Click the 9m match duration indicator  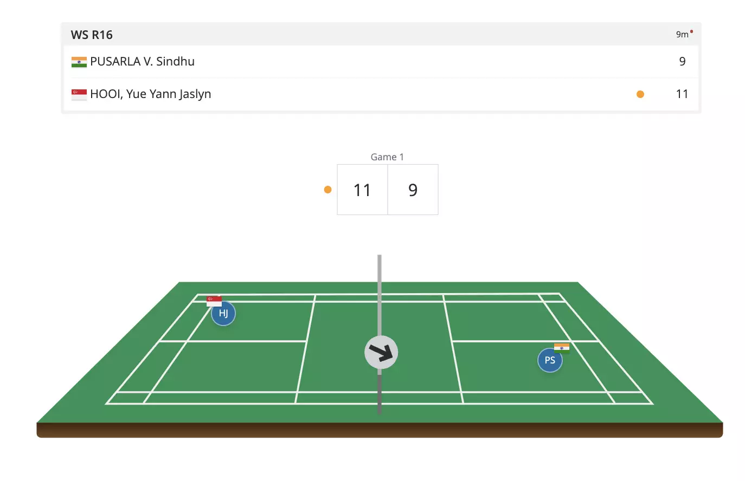tap(682, 35)
